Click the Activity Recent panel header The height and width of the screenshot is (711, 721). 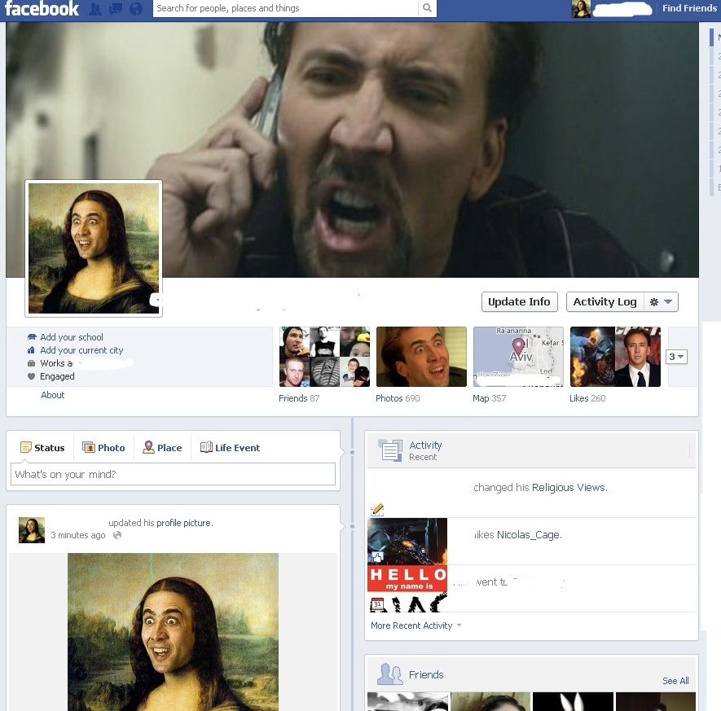531,450
